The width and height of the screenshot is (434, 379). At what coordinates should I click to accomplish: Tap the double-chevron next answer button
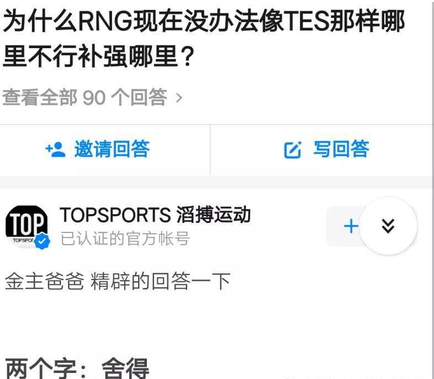[x=388, y=226]
